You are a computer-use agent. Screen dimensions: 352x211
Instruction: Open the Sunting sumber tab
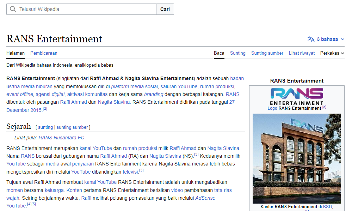tap(267, 53)
